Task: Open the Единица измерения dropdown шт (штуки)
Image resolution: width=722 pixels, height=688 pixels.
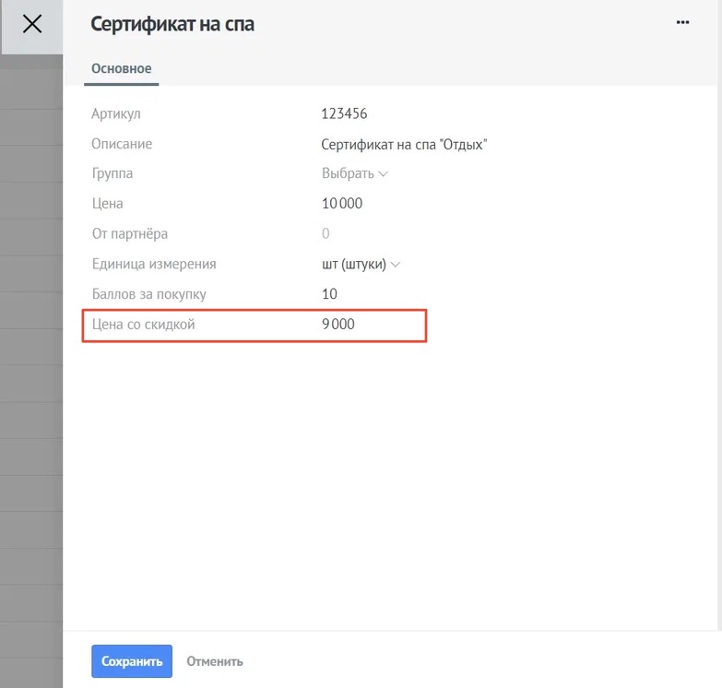Action: click(x=361, y=265)
